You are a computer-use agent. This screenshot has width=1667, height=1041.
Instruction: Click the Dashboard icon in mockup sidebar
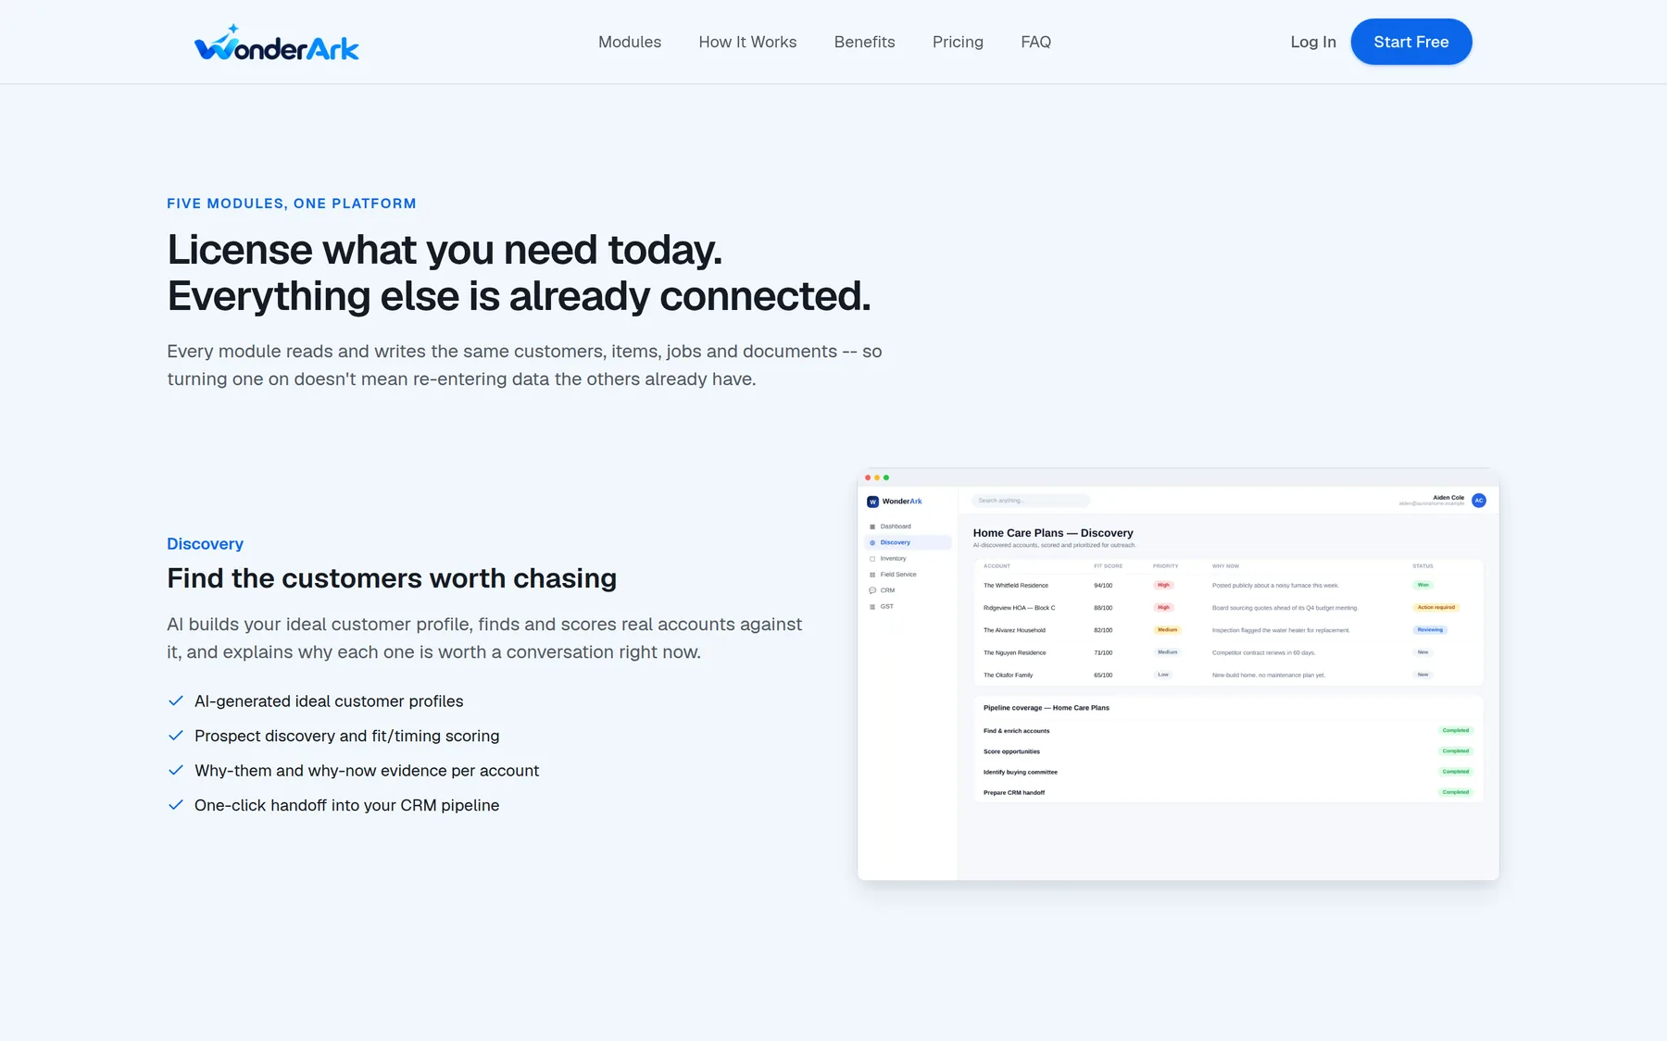[872, 527]
